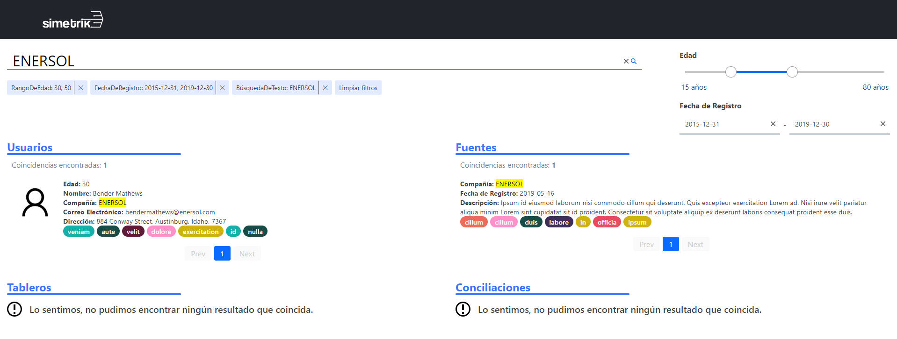
Task: Click the upper Edad slider handle
Action: 792,72
